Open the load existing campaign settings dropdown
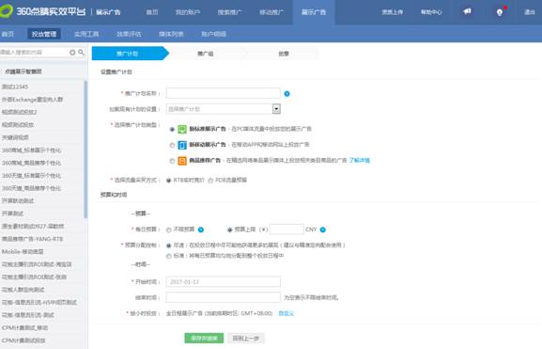 pos(223,109)
